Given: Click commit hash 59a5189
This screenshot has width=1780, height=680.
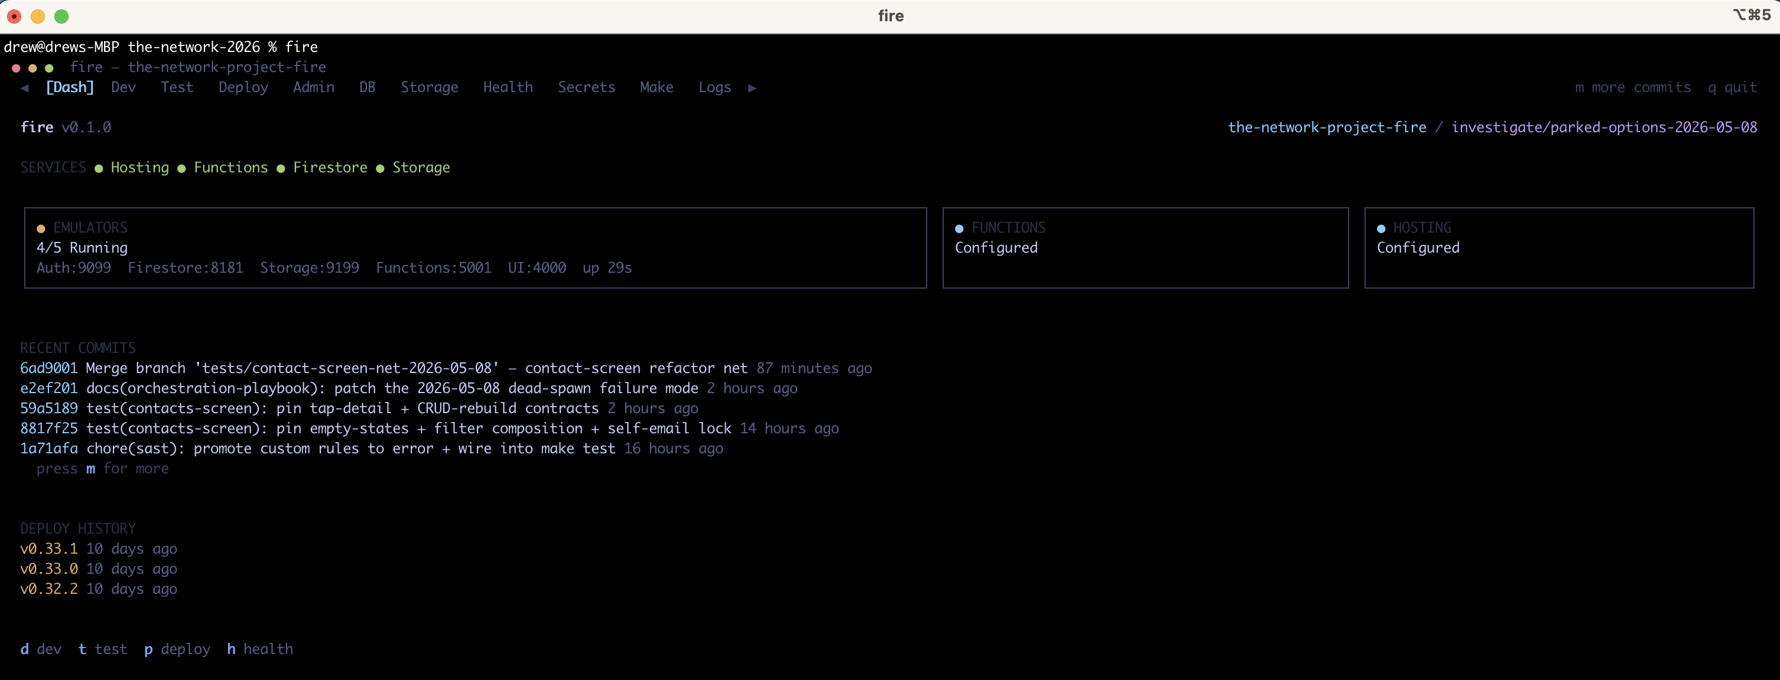Looking at the screenshot, I should tap(49, 408).
